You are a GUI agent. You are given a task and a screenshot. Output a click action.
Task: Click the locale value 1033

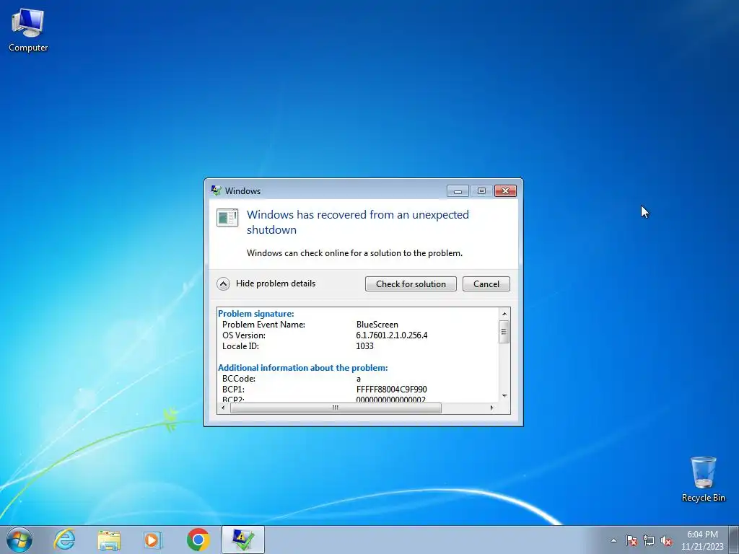click(x=364, y=346)
